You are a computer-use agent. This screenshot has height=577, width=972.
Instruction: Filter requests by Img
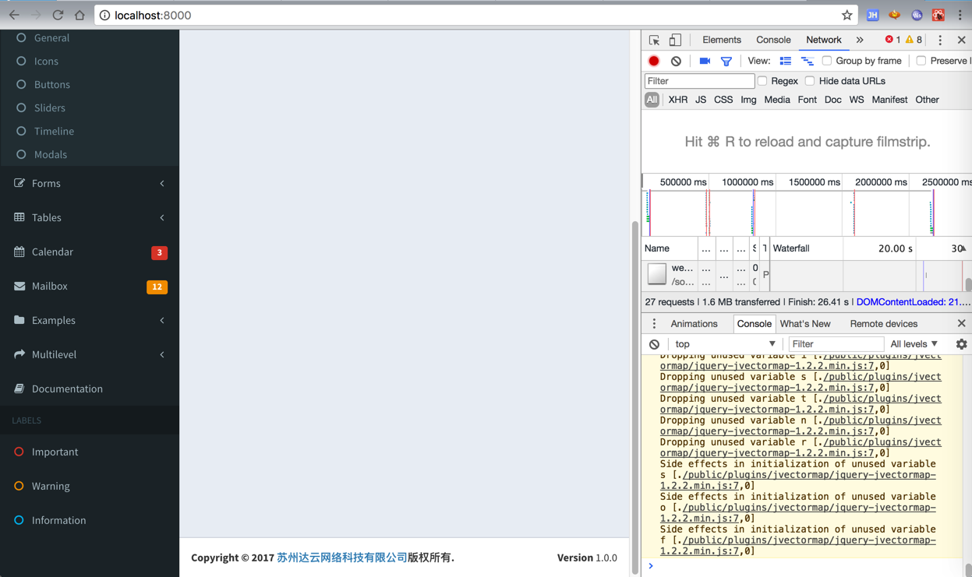tap(748, 100)
